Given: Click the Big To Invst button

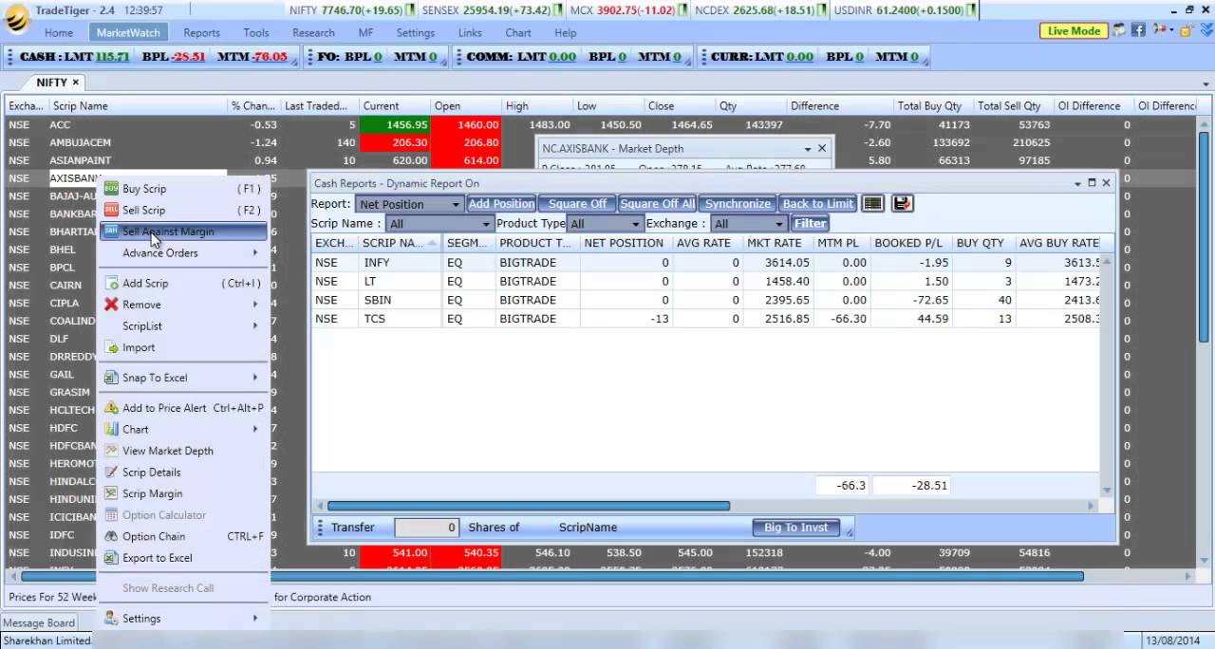Looking at the screenshot, I should coord(795,528).
